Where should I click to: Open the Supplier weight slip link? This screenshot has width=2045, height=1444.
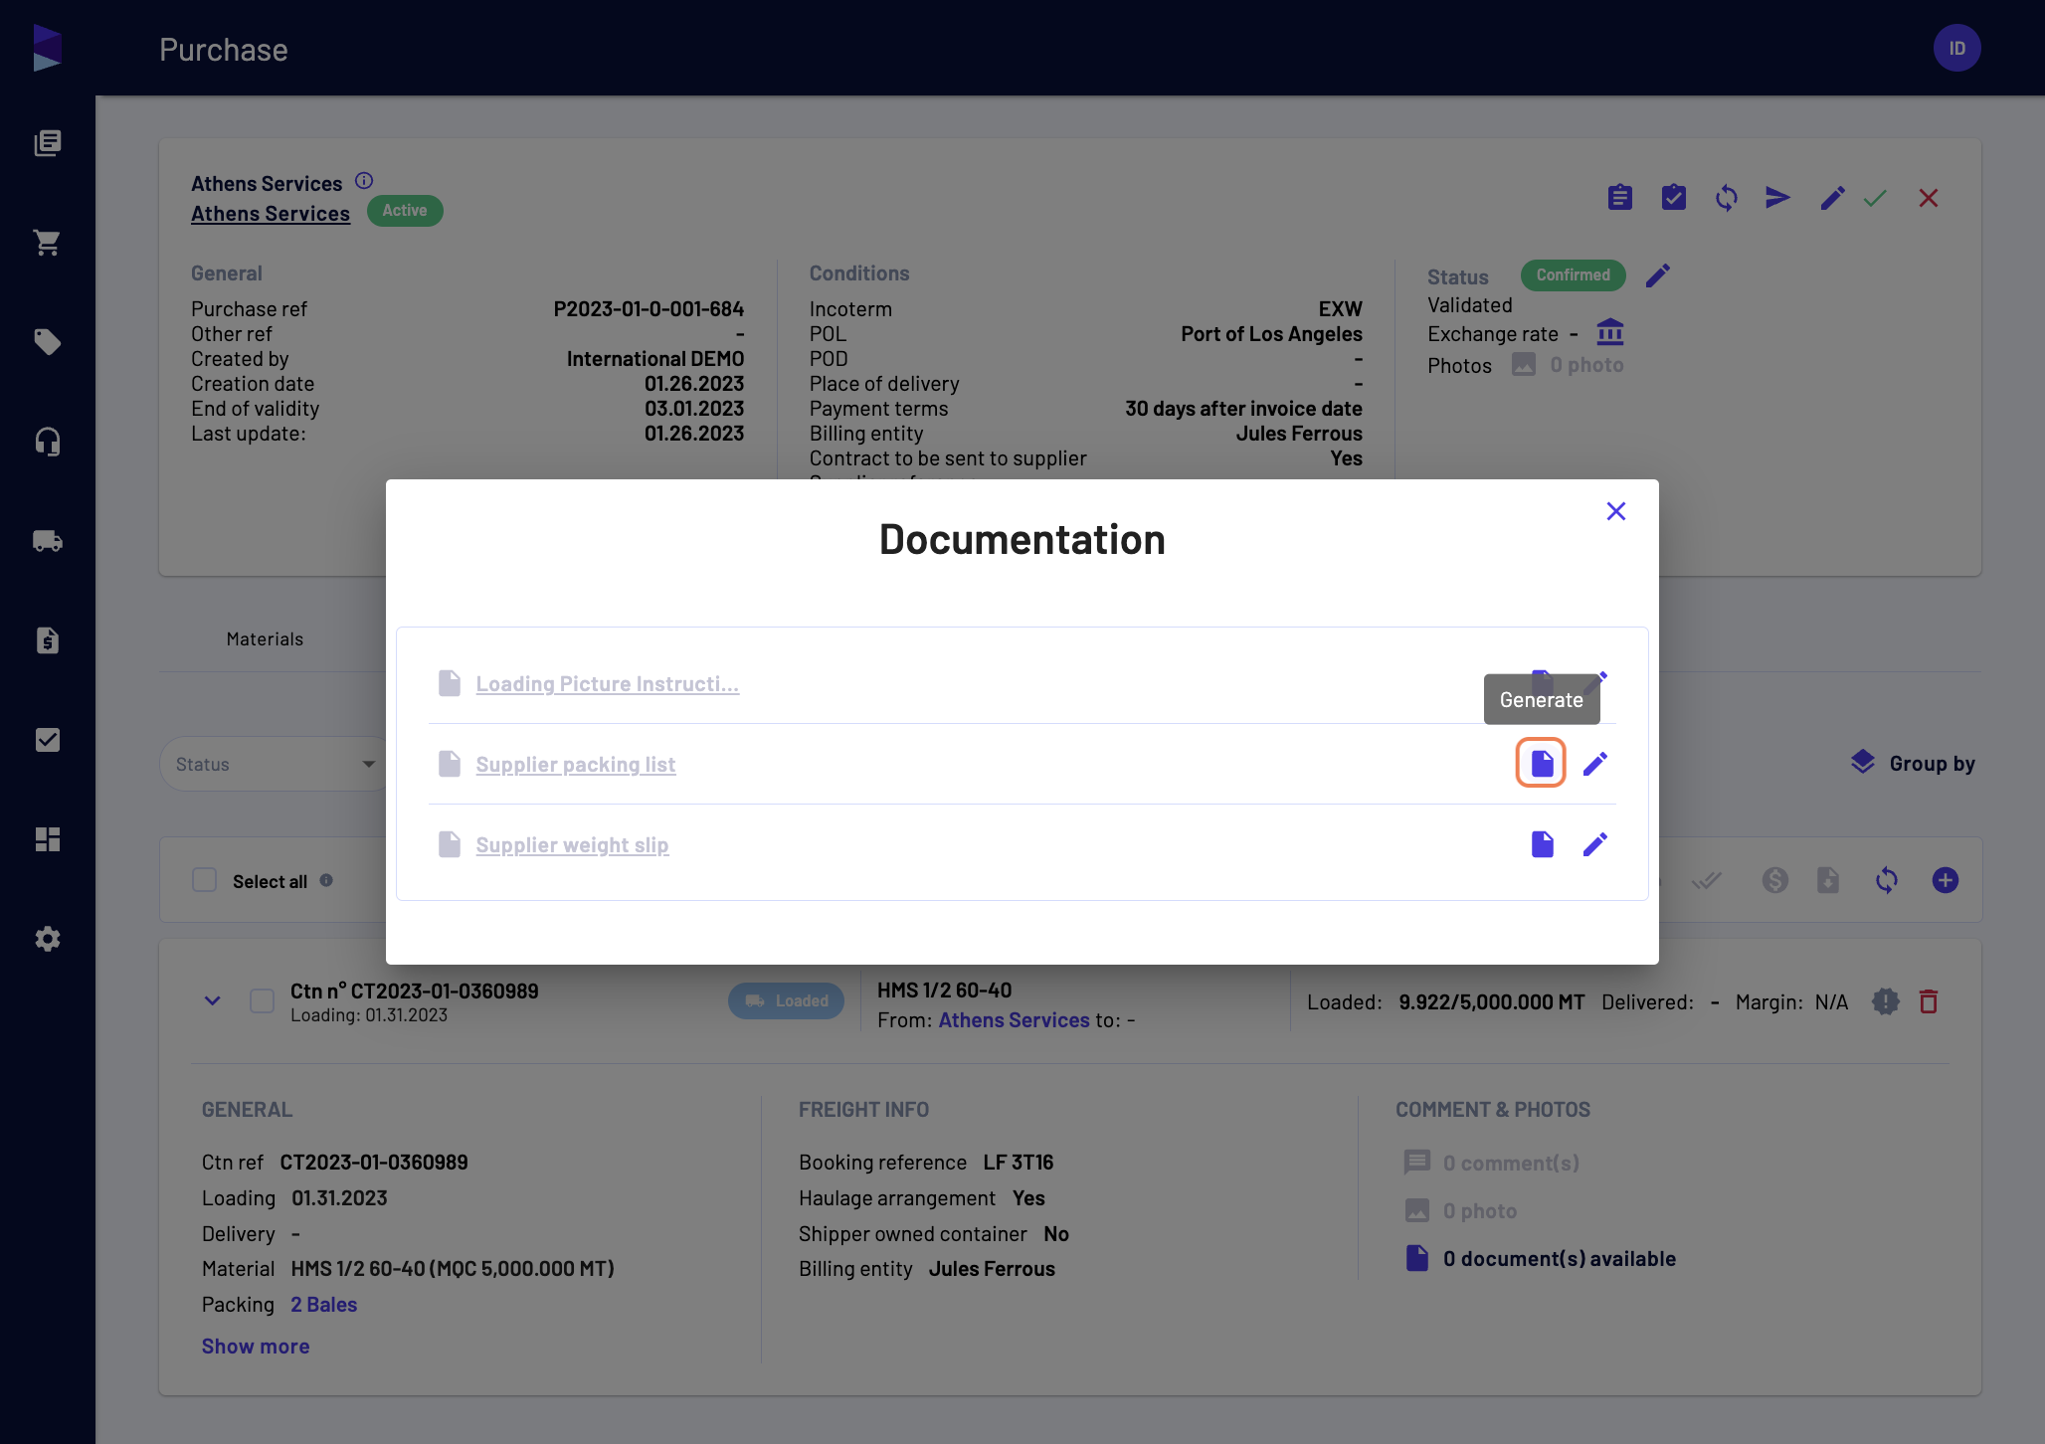(x=572, y=844)
